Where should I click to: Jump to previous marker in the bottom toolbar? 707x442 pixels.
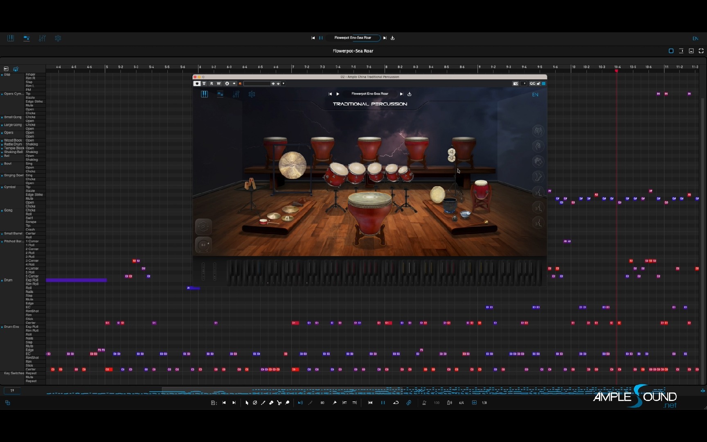tap(224, 403)
